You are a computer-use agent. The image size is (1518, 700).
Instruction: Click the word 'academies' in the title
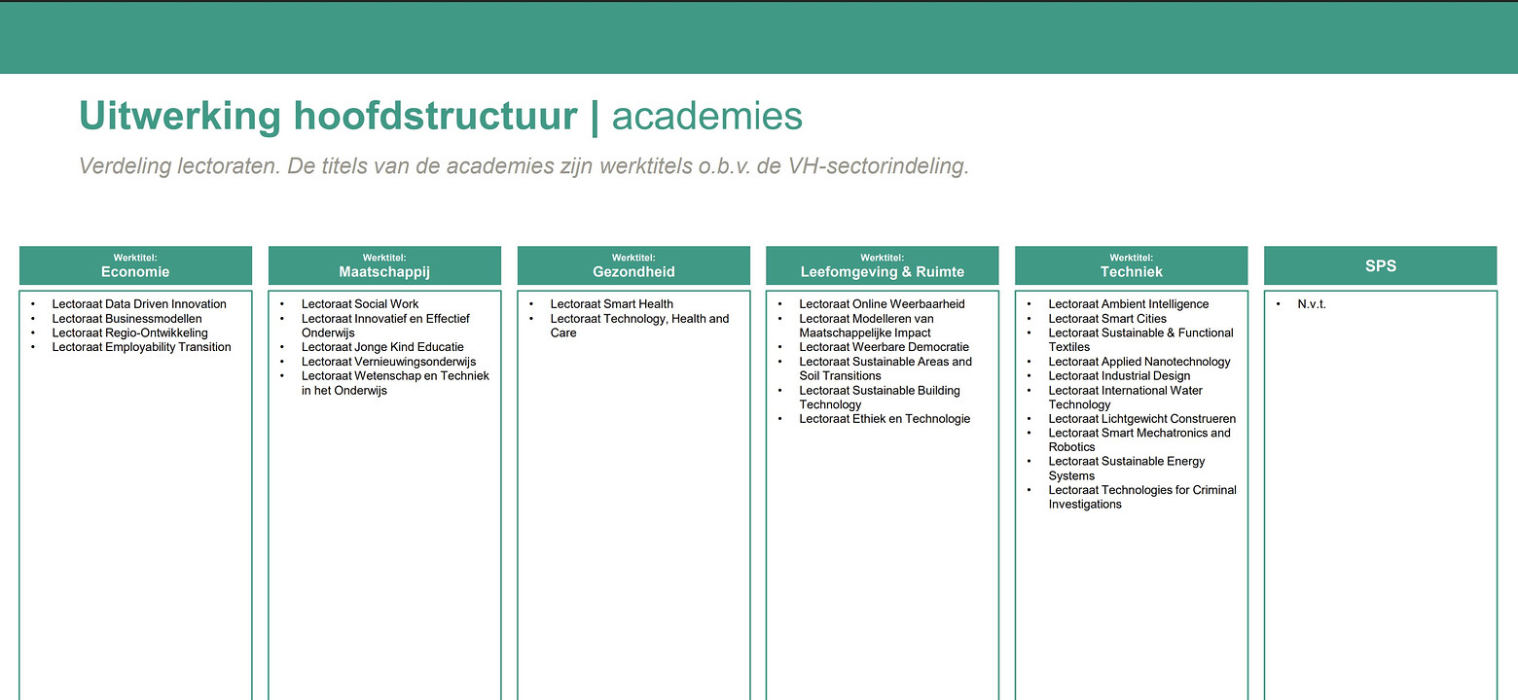click(706, 117)
